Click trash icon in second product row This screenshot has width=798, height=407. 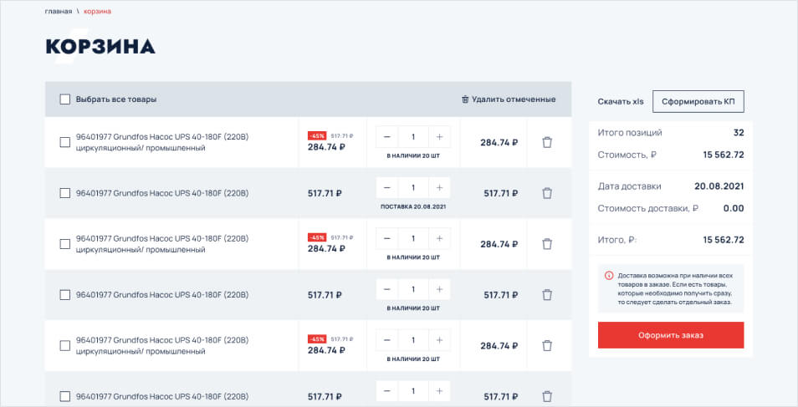click(547, 193)
